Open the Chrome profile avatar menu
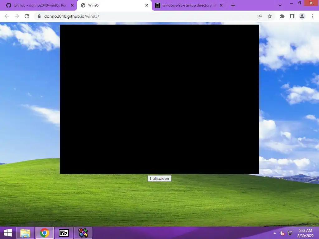The height and width of the screenshot is (239, 319). (302, 16)
